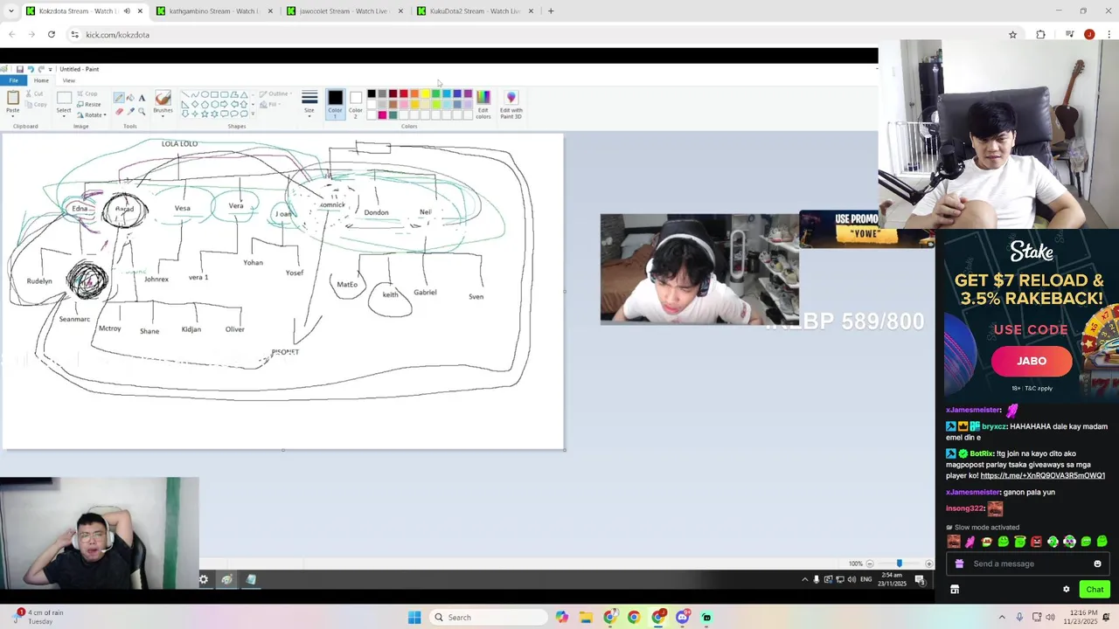1119x629 pixels.
Task: Switch to kathgambino Stream browser tab
Action: [214, 11]
